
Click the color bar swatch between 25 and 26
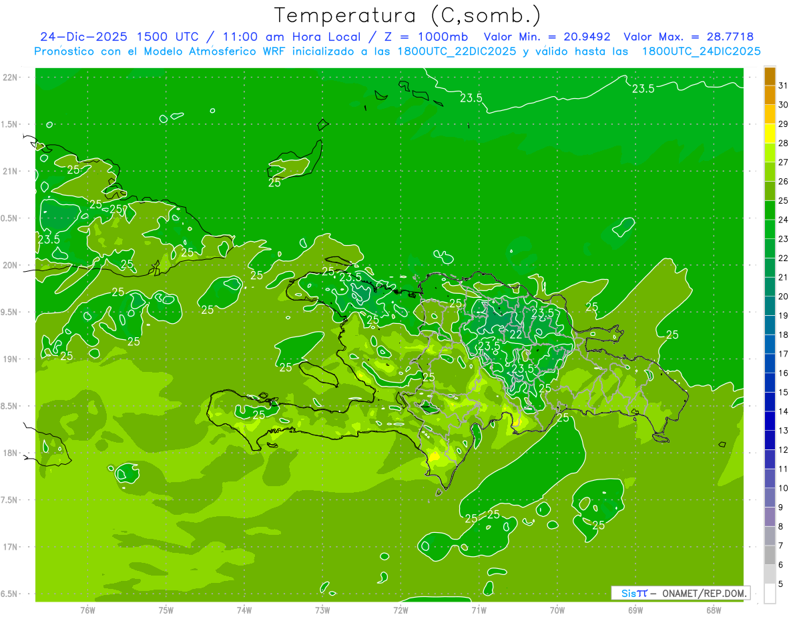(x=770, y=191)
